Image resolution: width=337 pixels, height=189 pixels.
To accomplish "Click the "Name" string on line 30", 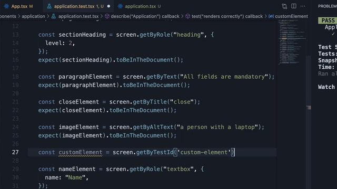I will 75,177.
